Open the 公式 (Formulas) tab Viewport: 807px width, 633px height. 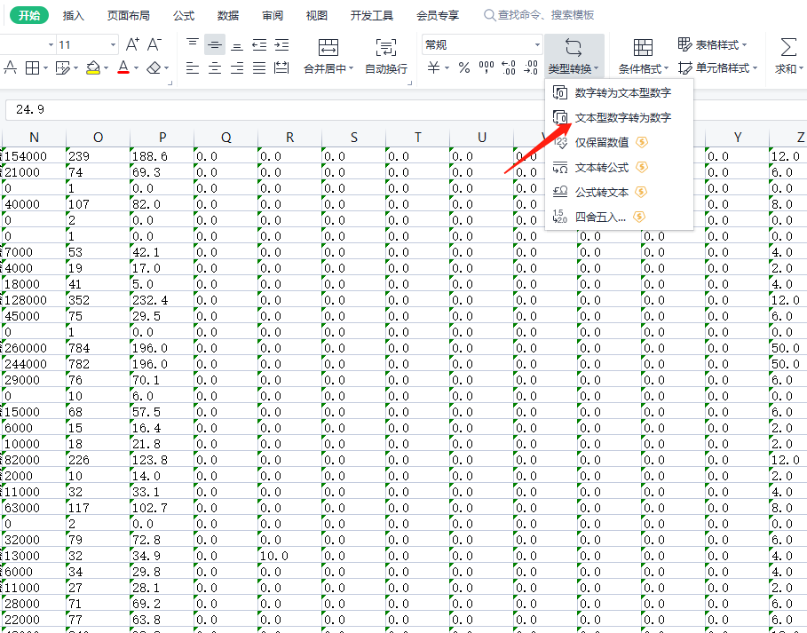coord(184,15)
